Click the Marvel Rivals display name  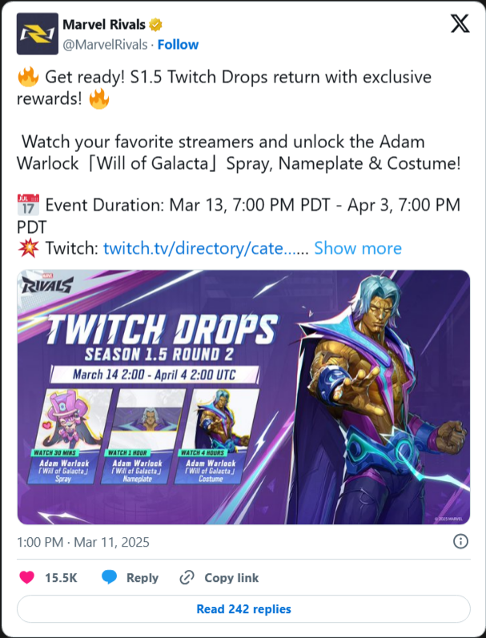click(x=104, y=25)
